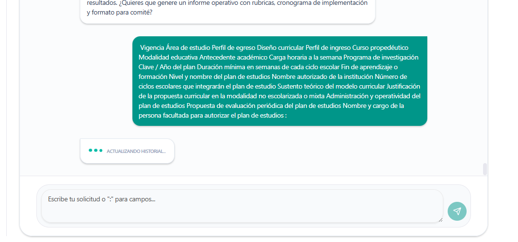
Task: Click the word "Vigencia" in green message
Action: [152, 47]
